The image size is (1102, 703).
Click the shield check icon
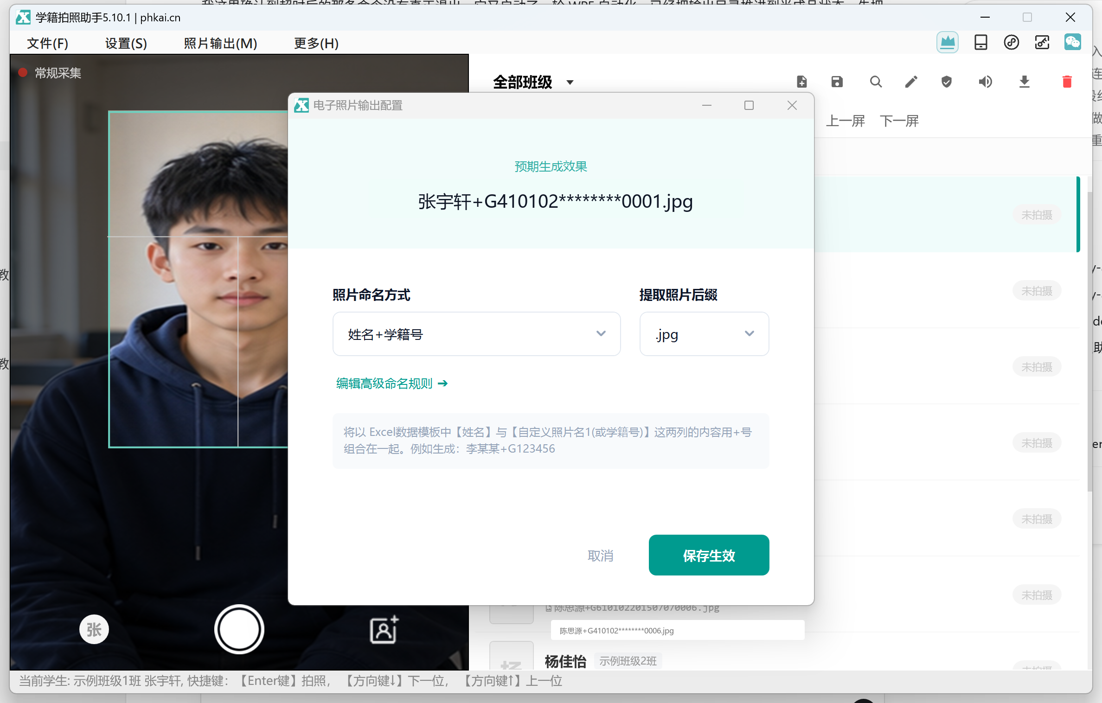(947, 82)
